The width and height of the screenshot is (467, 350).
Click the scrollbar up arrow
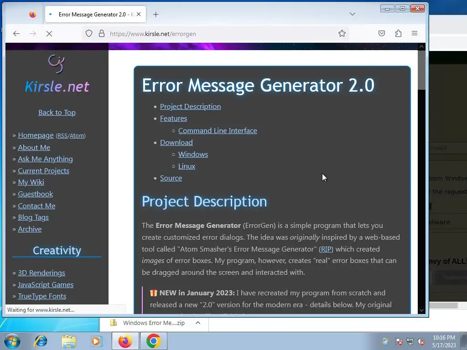[x=421, y=47]
